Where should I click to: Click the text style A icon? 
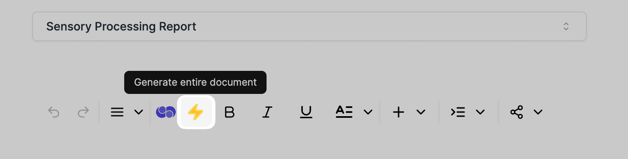[344, 112]
